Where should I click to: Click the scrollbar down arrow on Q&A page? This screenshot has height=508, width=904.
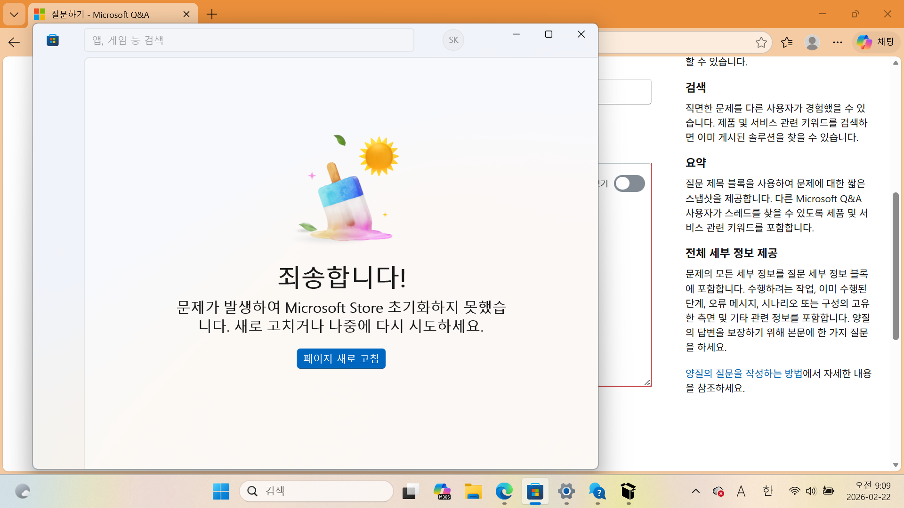coord(896,465)
